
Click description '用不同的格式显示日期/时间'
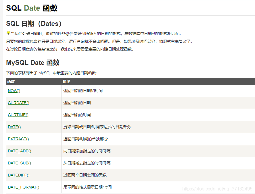pyautogui.click(x=87, y=187)
